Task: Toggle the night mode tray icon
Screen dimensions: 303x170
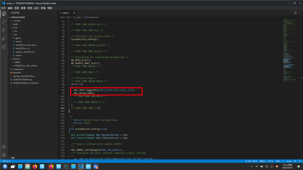Action: tap(299, 167)
